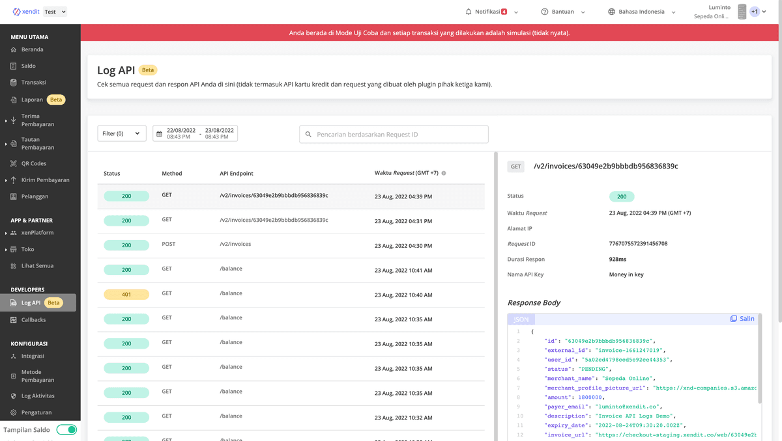The image size is (782, 441).
Task: Click the Pengaturan gear icon
Action: pos(14,413)
